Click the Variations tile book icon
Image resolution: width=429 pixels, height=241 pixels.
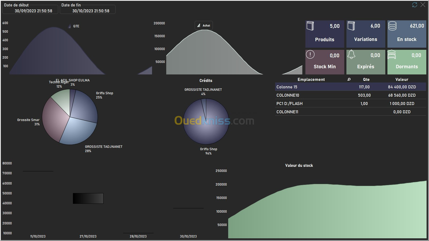click(x=351, y=26)
